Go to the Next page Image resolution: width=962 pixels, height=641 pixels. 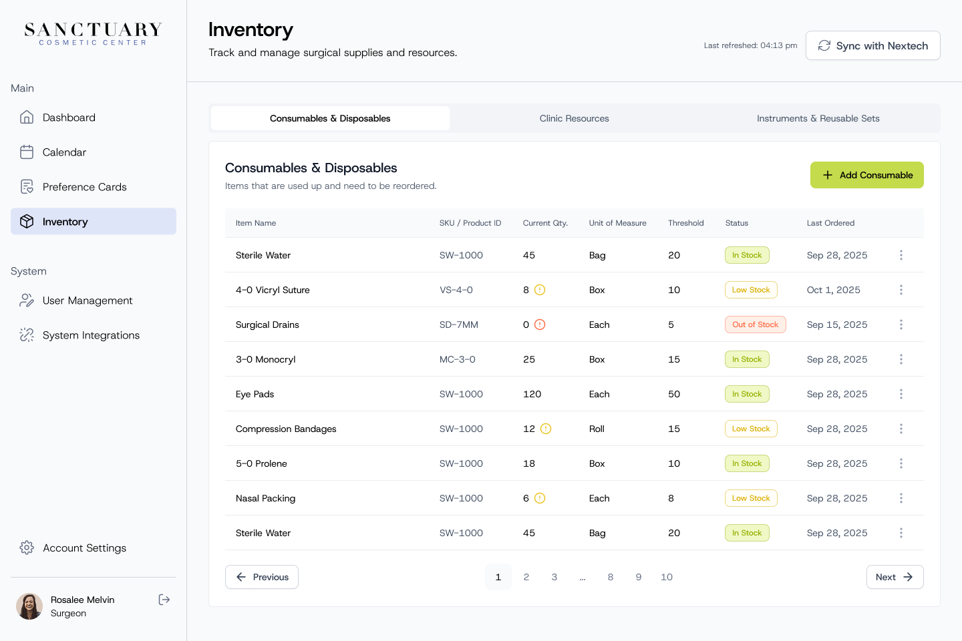[895, 577]
